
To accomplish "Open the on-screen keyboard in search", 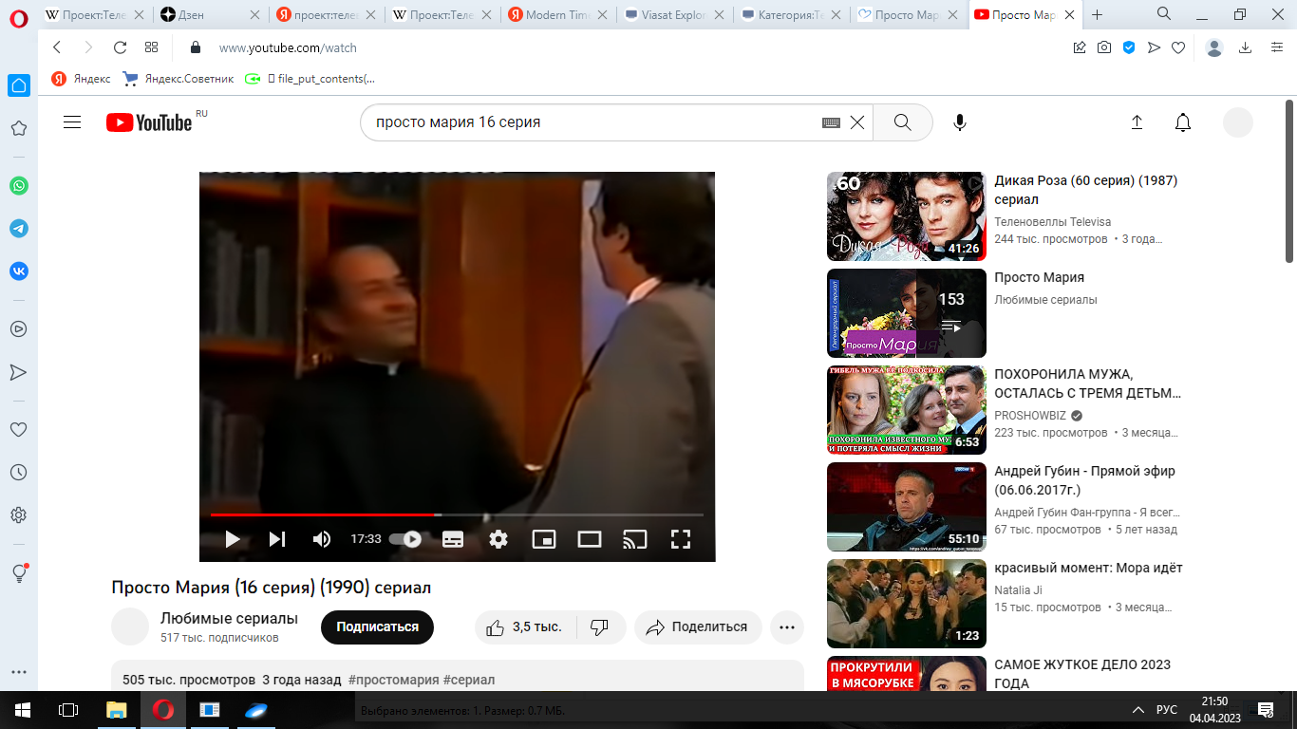I will click(x=831, y=122).
